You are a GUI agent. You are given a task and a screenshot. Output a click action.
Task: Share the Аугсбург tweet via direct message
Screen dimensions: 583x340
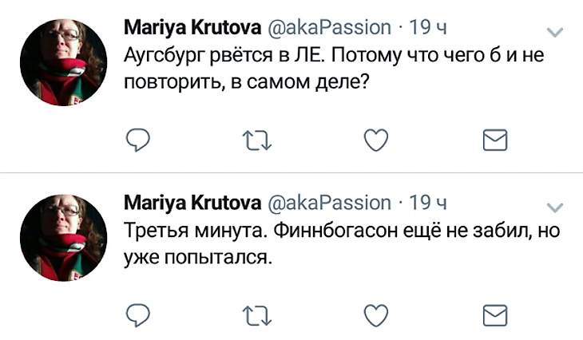click(496, 140)
